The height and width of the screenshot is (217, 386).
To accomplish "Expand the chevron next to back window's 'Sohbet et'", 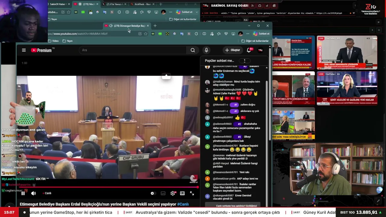I will pos(197,12).
